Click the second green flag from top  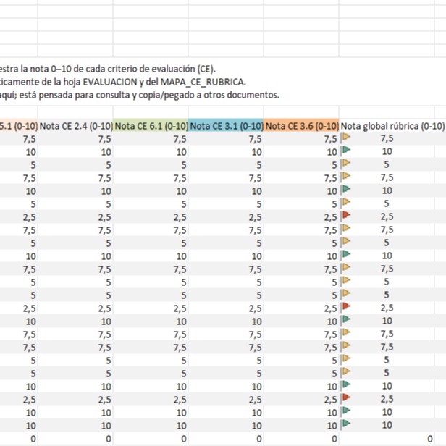pos(346,190)
